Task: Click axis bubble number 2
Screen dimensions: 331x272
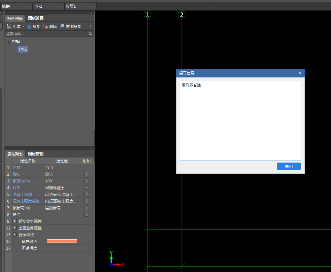Action: pos(182,15)
